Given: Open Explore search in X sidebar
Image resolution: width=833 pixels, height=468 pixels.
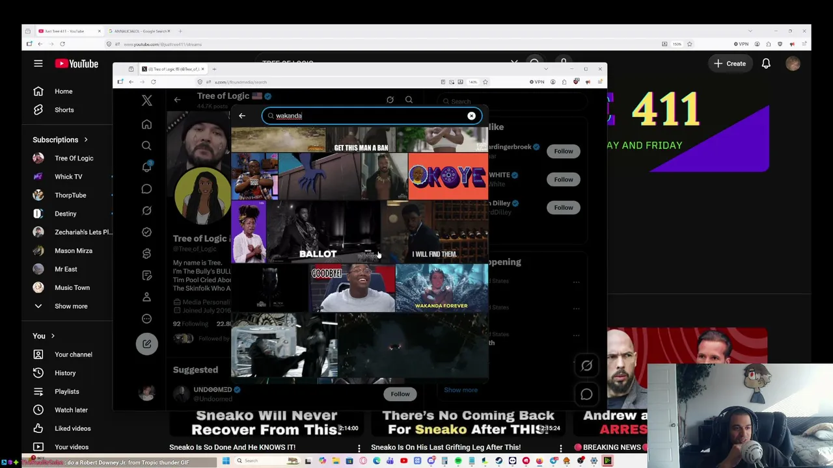Looking at the screenshot, I should tap(146, 146).
